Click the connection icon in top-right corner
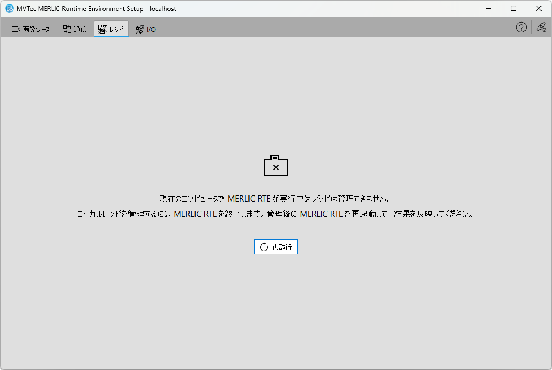Screen dimensions: 552x370 [541, 28]
